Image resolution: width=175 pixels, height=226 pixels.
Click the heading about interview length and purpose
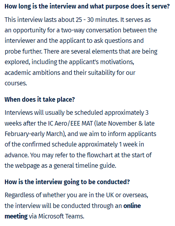(x=87, y=7)
